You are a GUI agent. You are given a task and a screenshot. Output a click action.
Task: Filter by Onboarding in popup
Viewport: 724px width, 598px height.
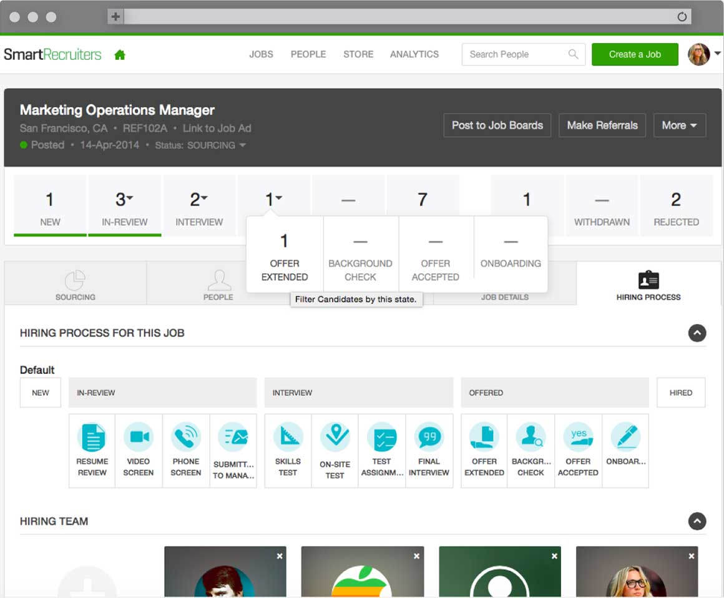coord(511,254)
